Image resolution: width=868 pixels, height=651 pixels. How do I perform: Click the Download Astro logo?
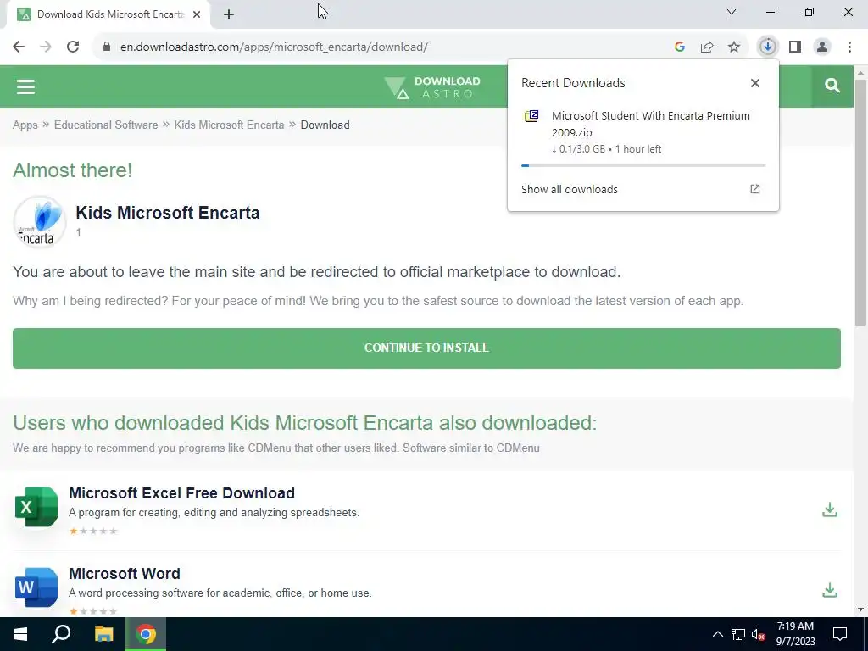click(x=432, y=87)
